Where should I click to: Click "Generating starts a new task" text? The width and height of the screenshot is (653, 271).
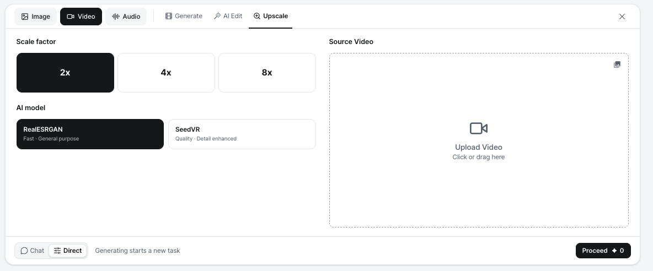pyautogui.click(x=137, y=251)
